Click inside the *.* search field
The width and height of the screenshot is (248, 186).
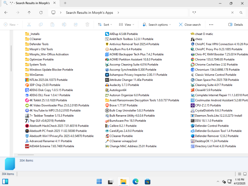[210, 13]
